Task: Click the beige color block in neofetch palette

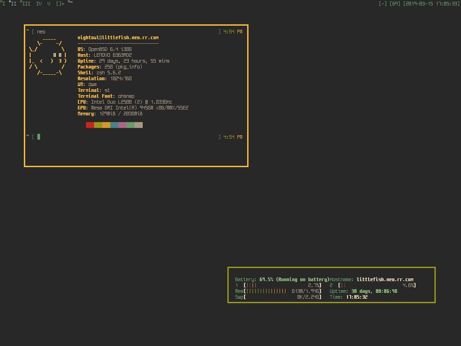Action: pos(139,125)
